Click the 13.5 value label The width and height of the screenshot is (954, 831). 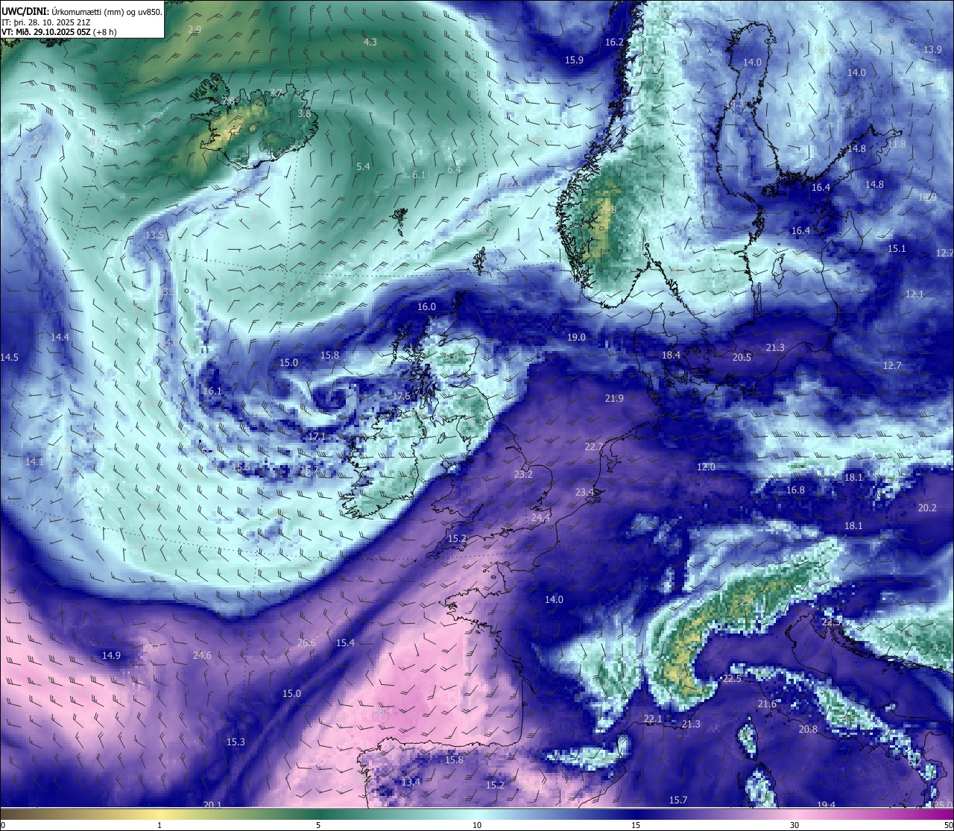tap(154, 235)
